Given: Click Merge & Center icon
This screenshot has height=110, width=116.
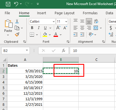Looking at the screenshot, I should point(96,28).
